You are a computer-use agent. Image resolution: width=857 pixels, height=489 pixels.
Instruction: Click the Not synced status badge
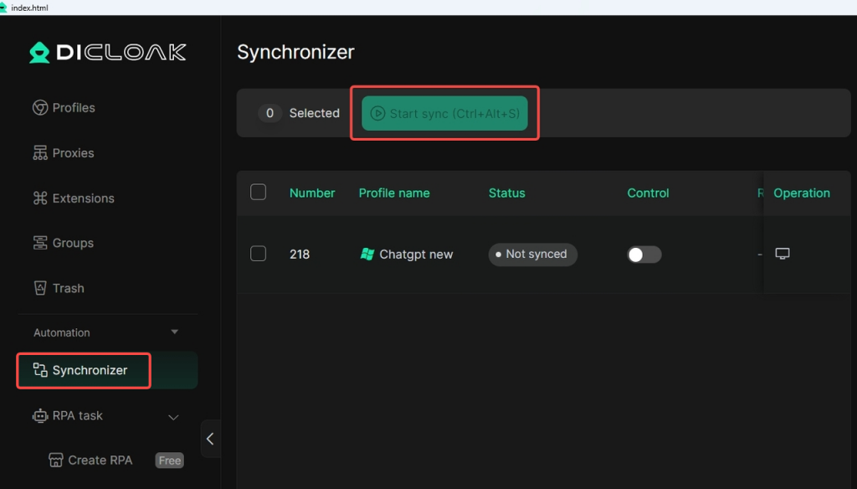click(x=532, y=255)
